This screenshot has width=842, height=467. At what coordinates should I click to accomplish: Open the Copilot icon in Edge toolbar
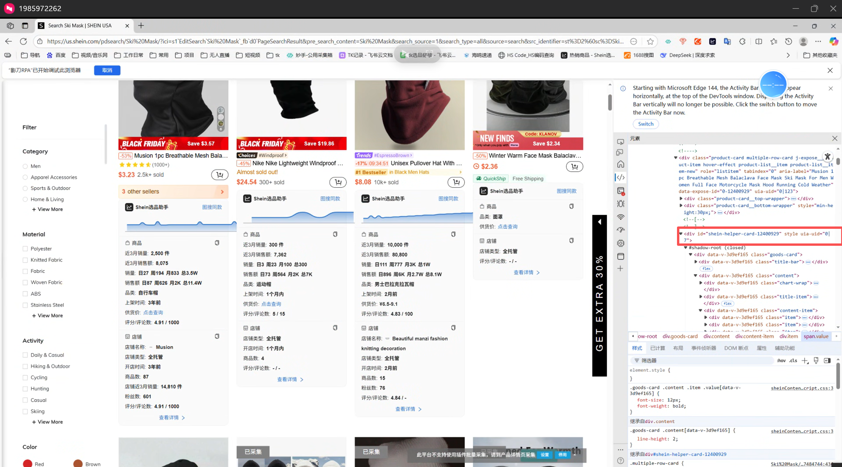pyautogui.click(x=834, y=41)
